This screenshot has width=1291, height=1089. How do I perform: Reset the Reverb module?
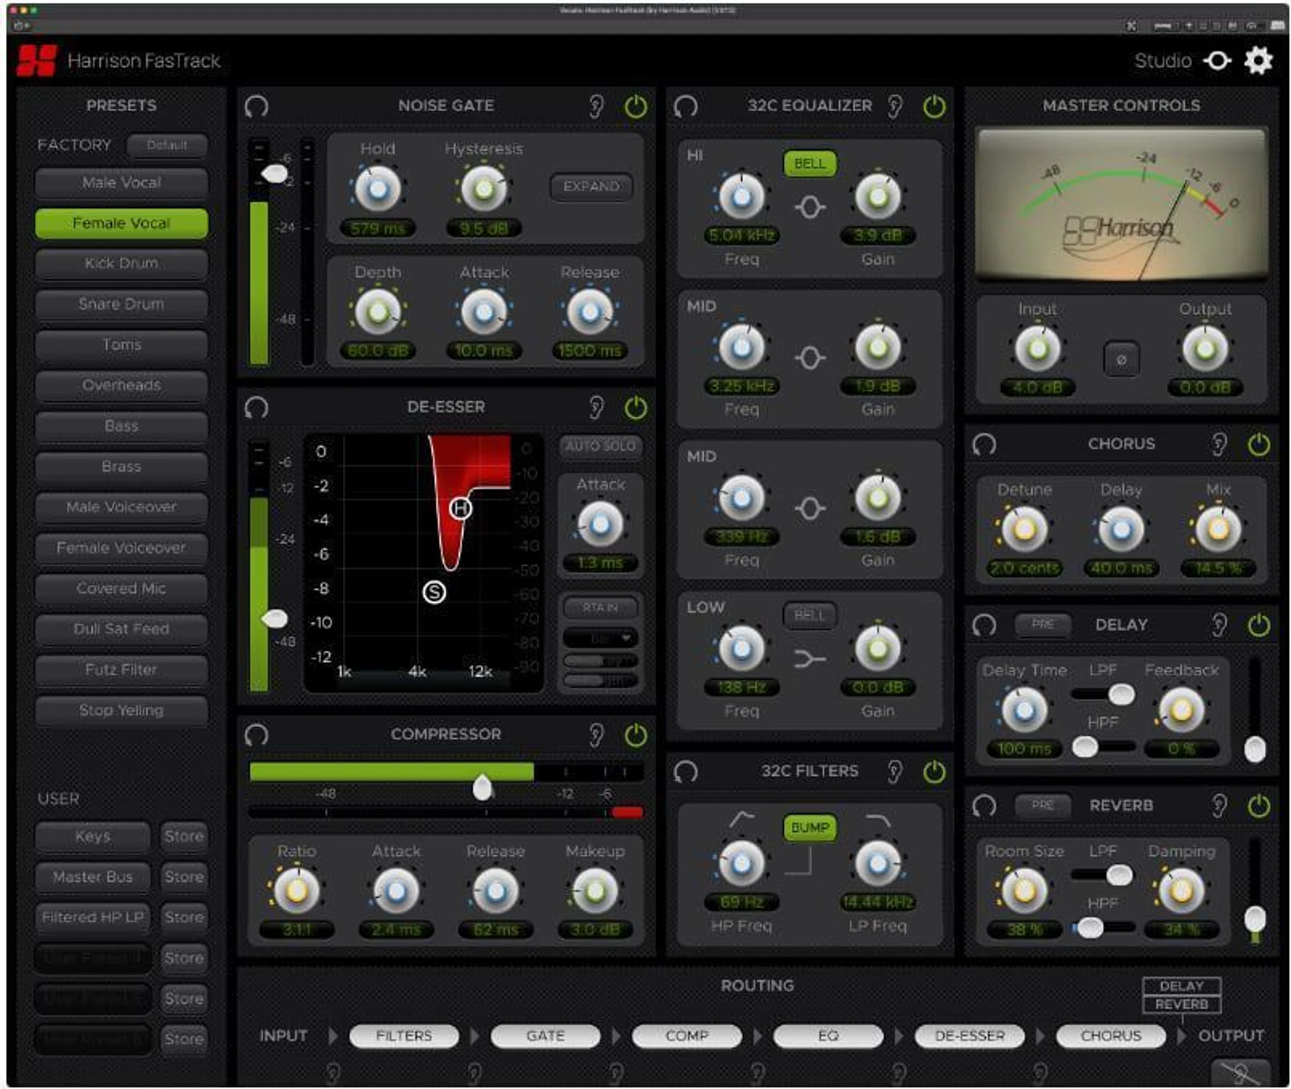coord(984,806)
